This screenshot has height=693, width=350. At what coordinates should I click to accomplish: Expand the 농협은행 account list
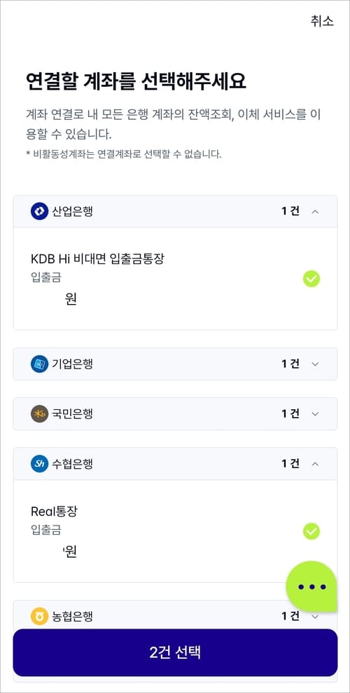315,616
